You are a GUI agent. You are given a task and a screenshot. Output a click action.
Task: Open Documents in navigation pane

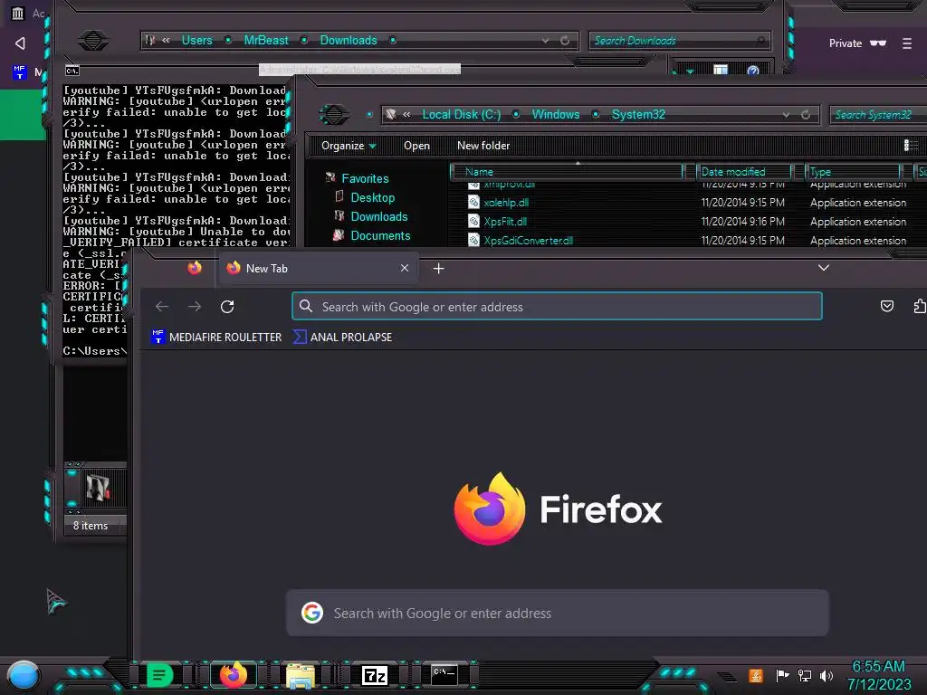point(380,235)
